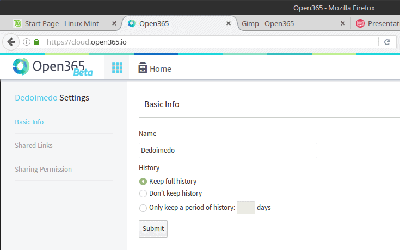400x250 pixels.
Task: Click the Presentation tab favicon
Action: (x=360, y=23)
